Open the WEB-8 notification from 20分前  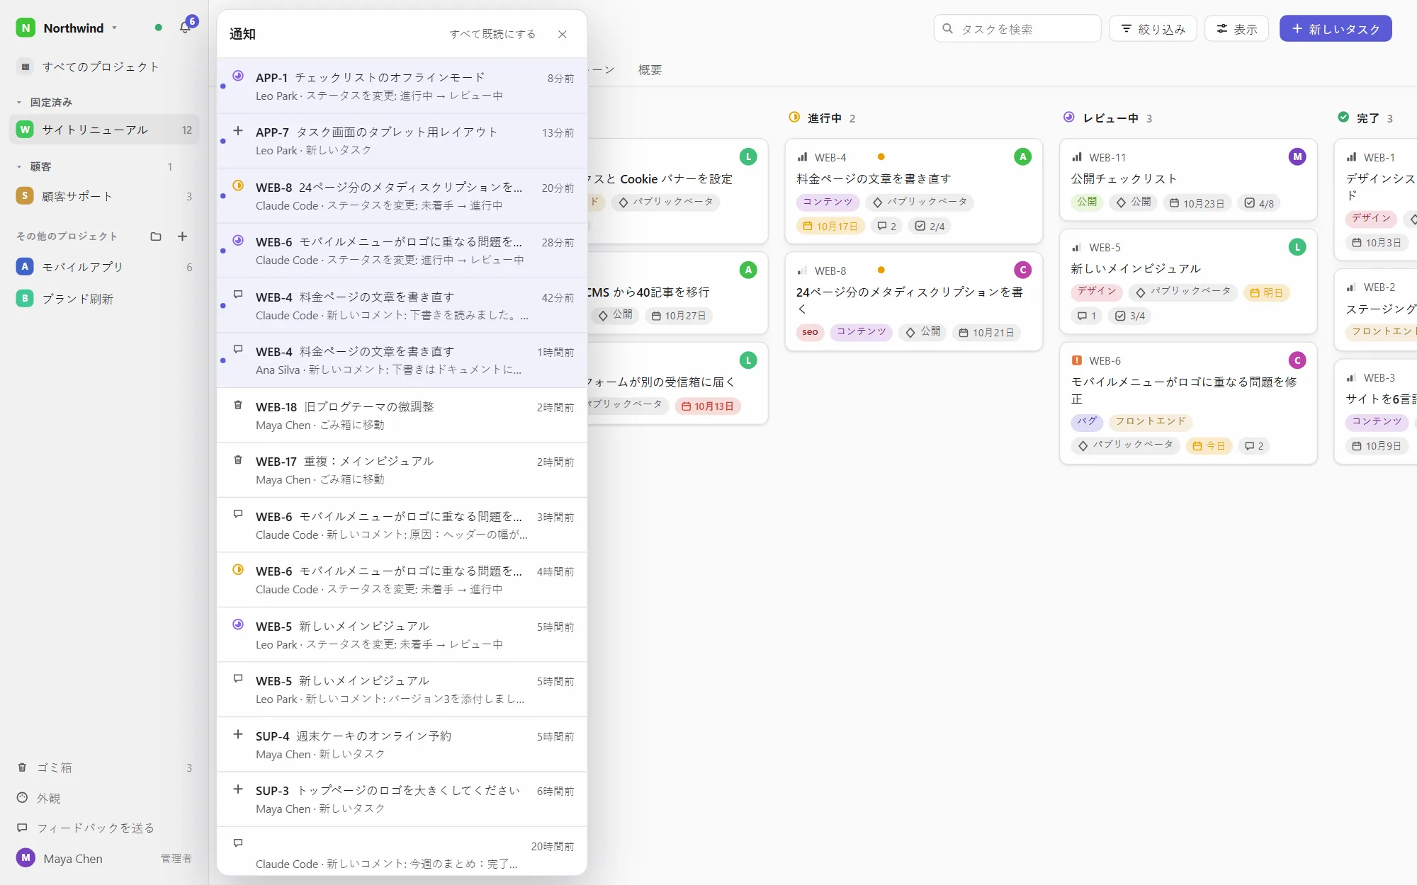click(x=402, y=196)
